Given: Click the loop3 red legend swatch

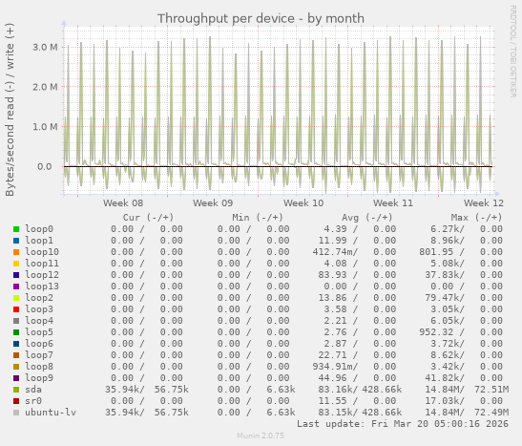Looking at the screenshot, I should (x=16, y=309).
